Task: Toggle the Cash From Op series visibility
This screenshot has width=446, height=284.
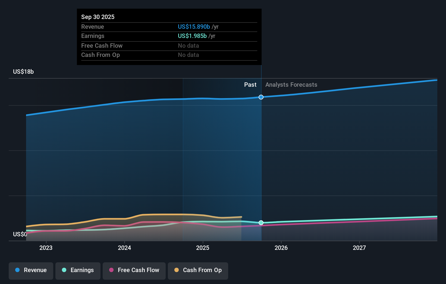Action: pyautogui.click(x=198, y=270)
